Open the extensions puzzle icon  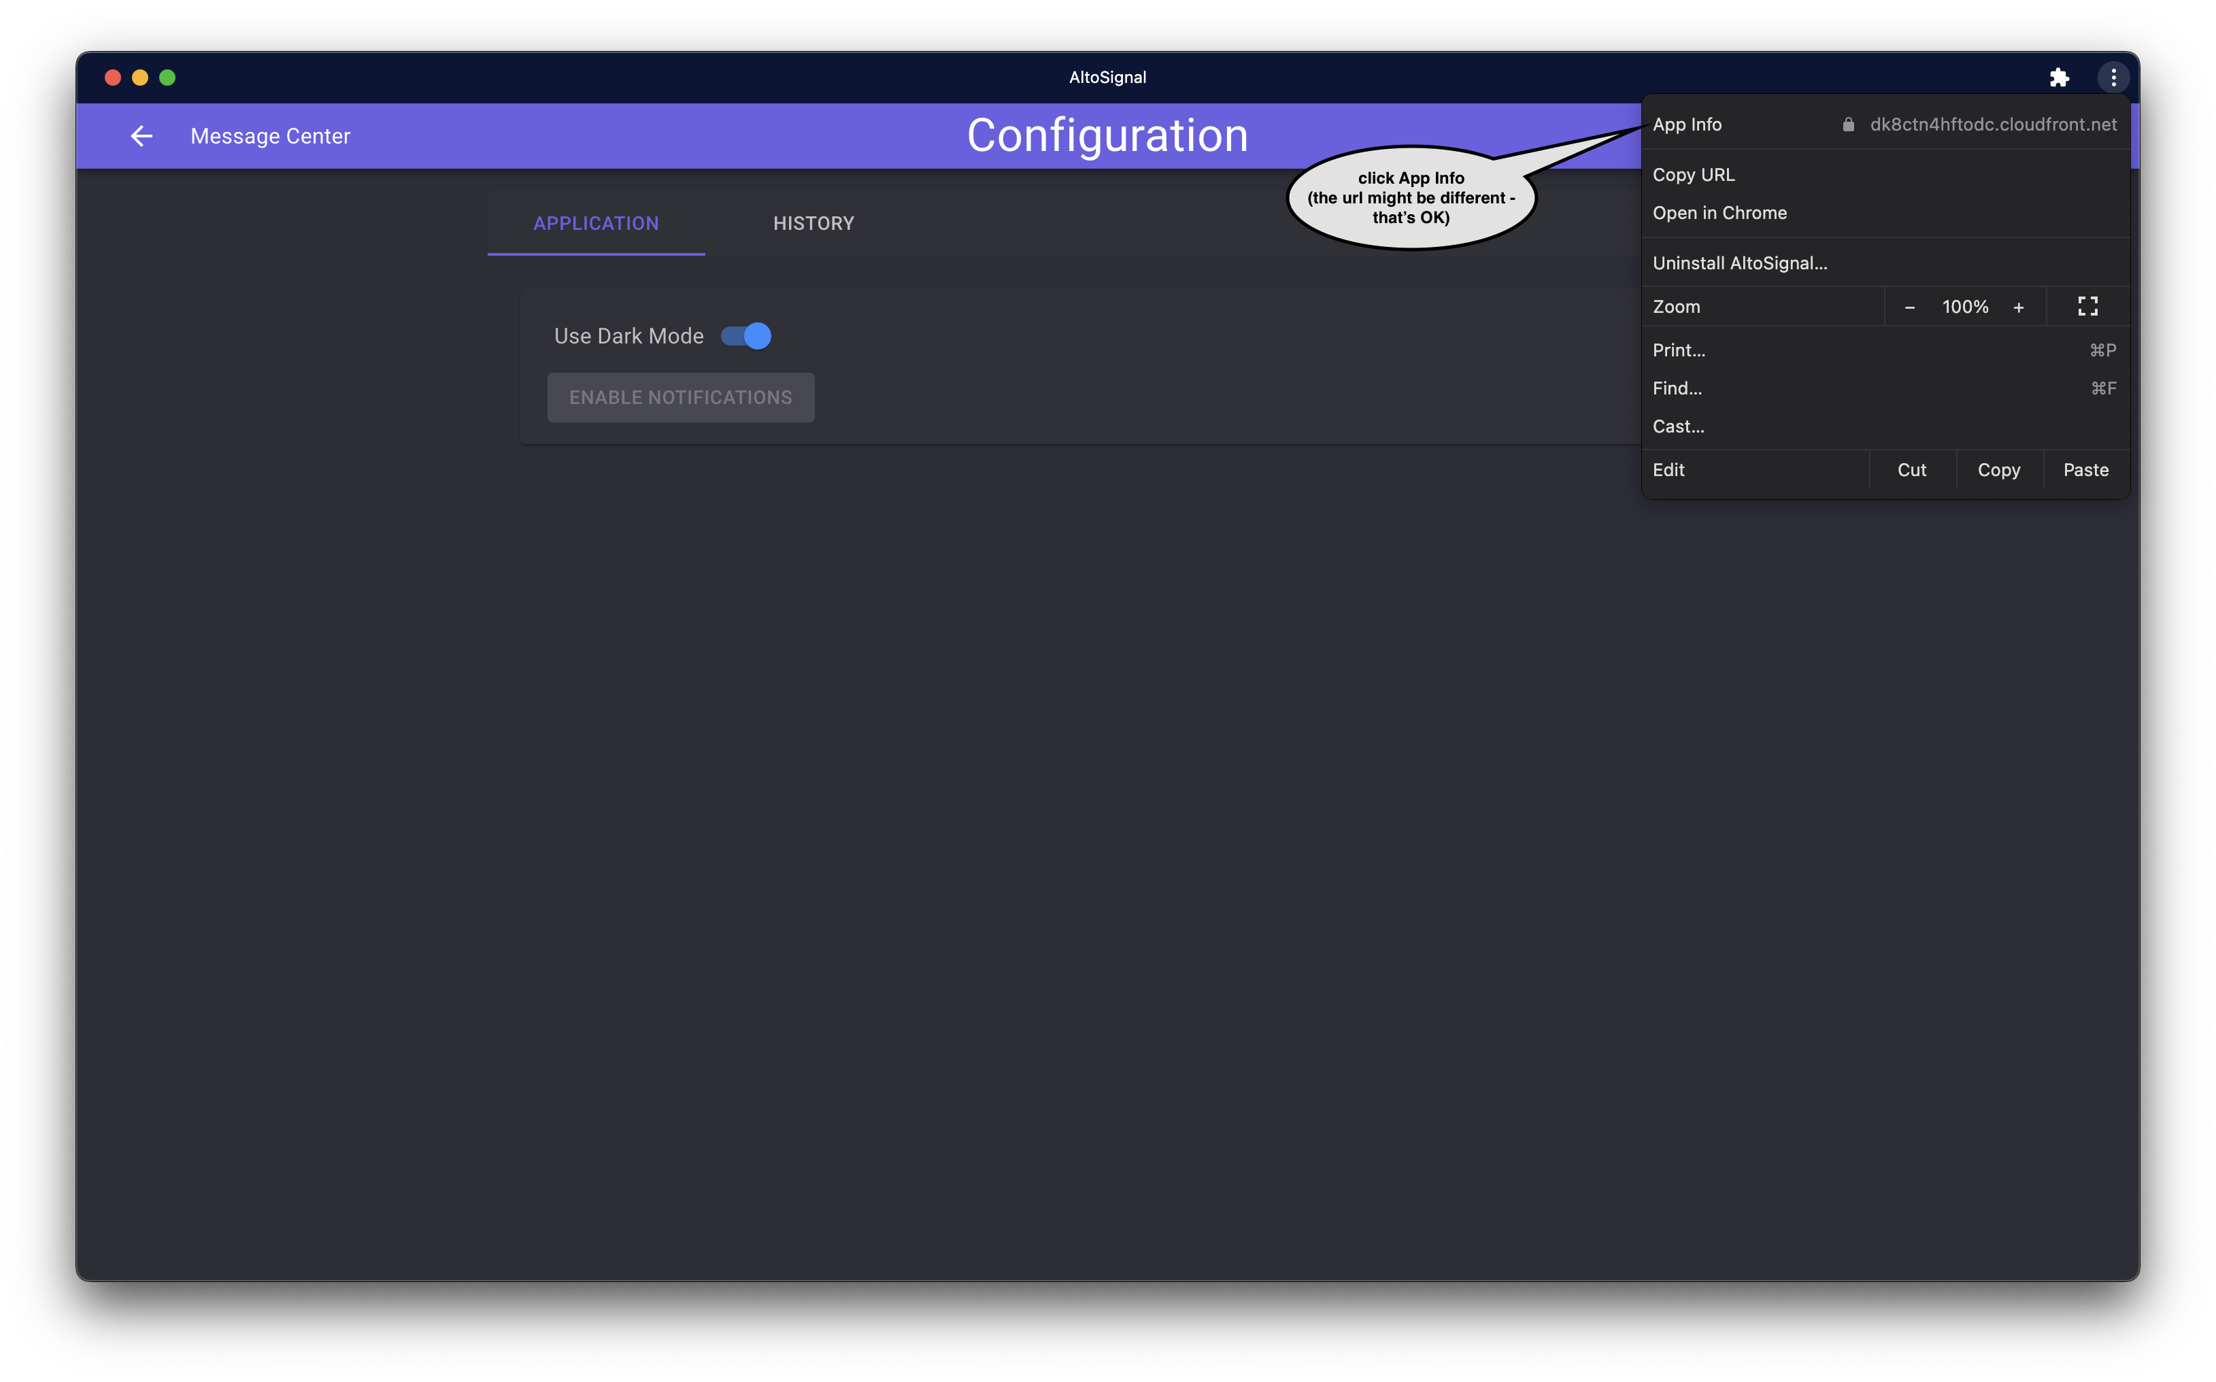click(x=2059, y=78)
